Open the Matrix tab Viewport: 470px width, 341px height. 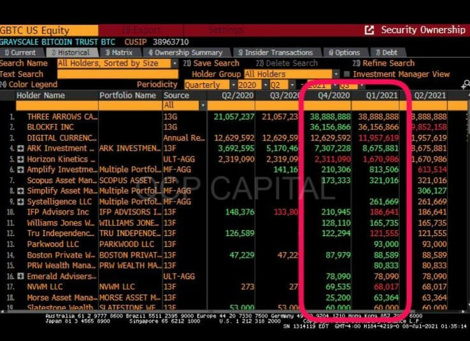coord(119,53)
